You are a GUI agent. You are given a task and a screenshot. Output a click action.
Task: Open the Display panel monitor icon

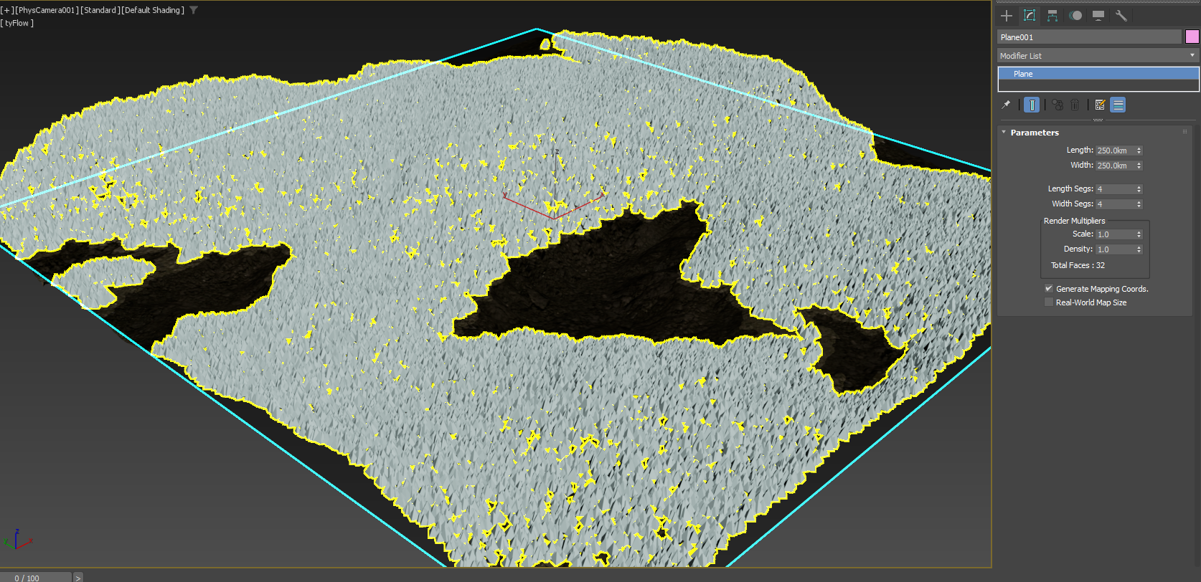[1098, 16]
